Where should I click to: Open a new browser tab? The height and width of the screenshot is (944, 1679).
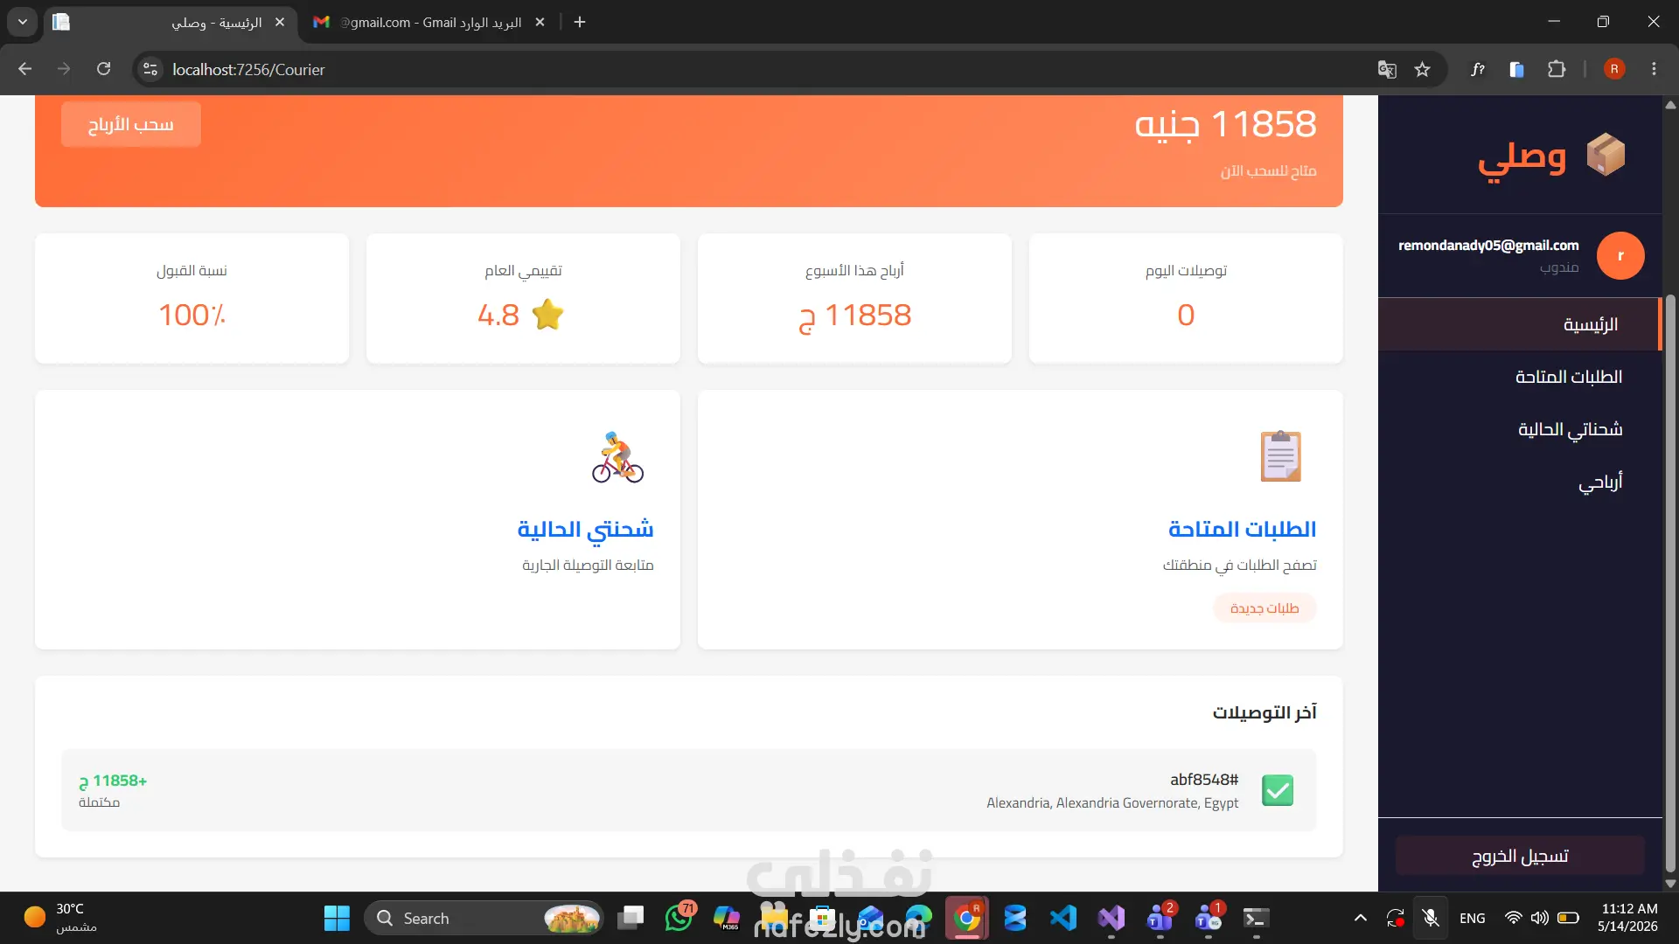pos(580,22)
